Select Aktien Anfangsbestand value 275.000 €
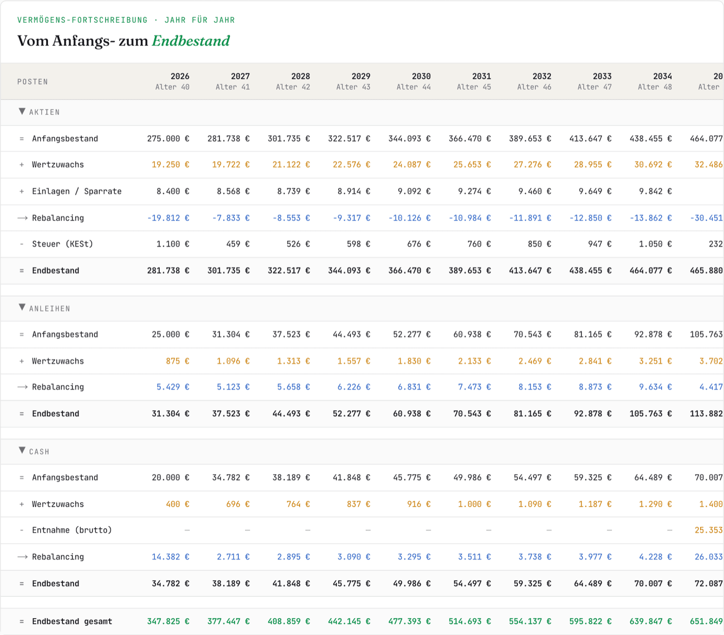 [168, 139]
